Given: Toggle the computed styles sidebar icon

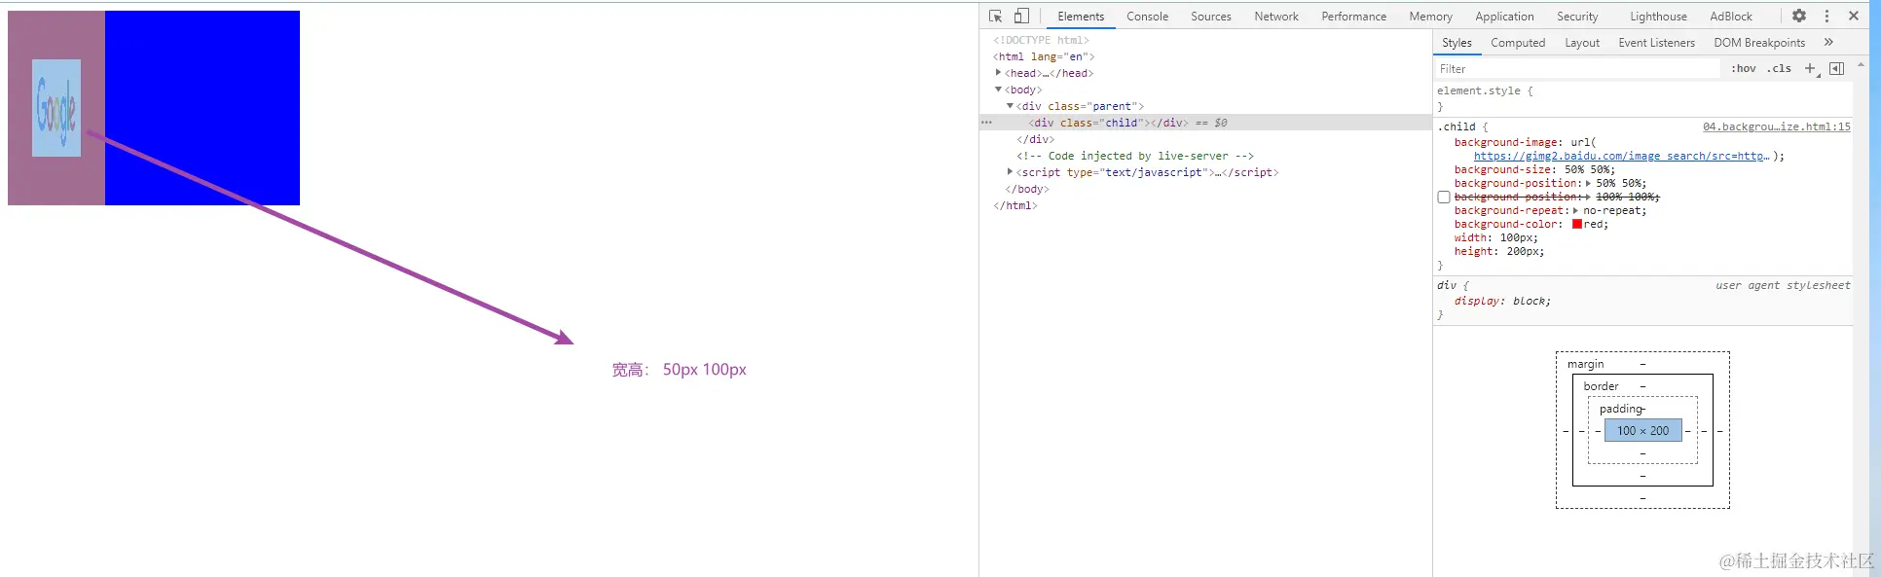Looking at the screenshot, I should coord(1836,68).
